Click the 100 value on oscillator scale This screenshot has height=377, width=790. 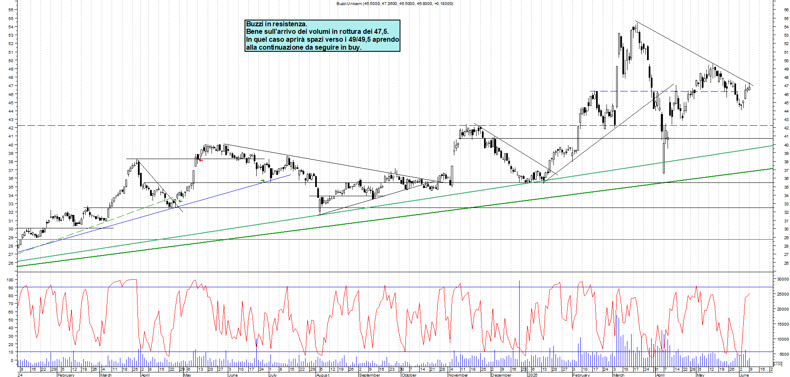pyautogui.click(x=10, y=279)
